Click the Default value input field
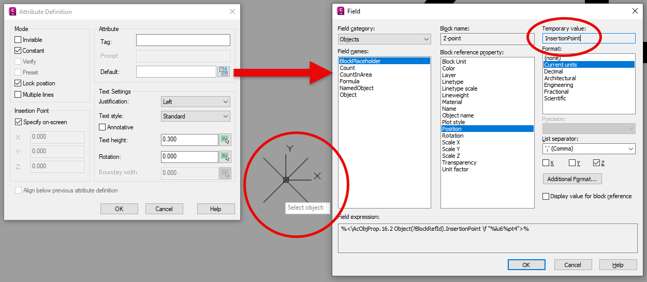Viewport: 647px width, 282px height. pos(176,71)
